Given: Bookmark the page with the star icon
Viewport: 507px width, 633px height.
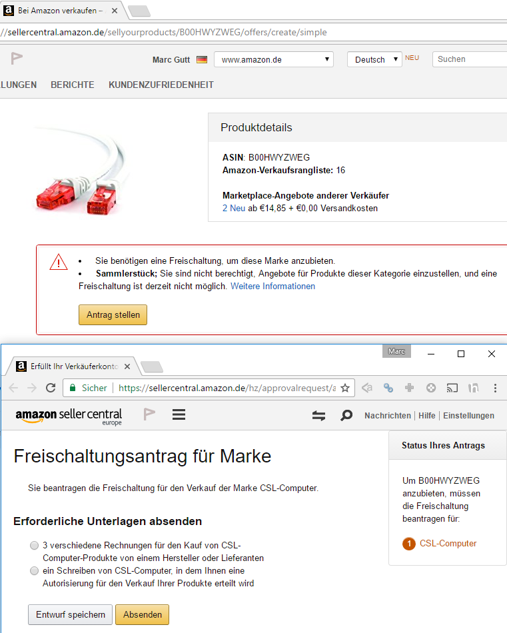Looking at the screenshot, I should [x=345, y=388].
